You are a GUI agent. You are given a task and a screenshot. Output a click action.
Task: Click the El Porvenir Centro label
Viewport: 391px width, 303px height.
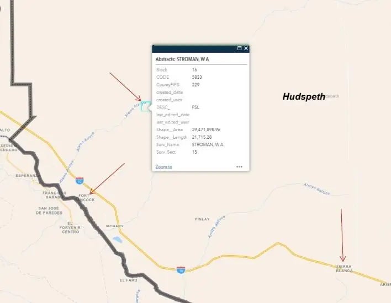[x=70, y=228]
